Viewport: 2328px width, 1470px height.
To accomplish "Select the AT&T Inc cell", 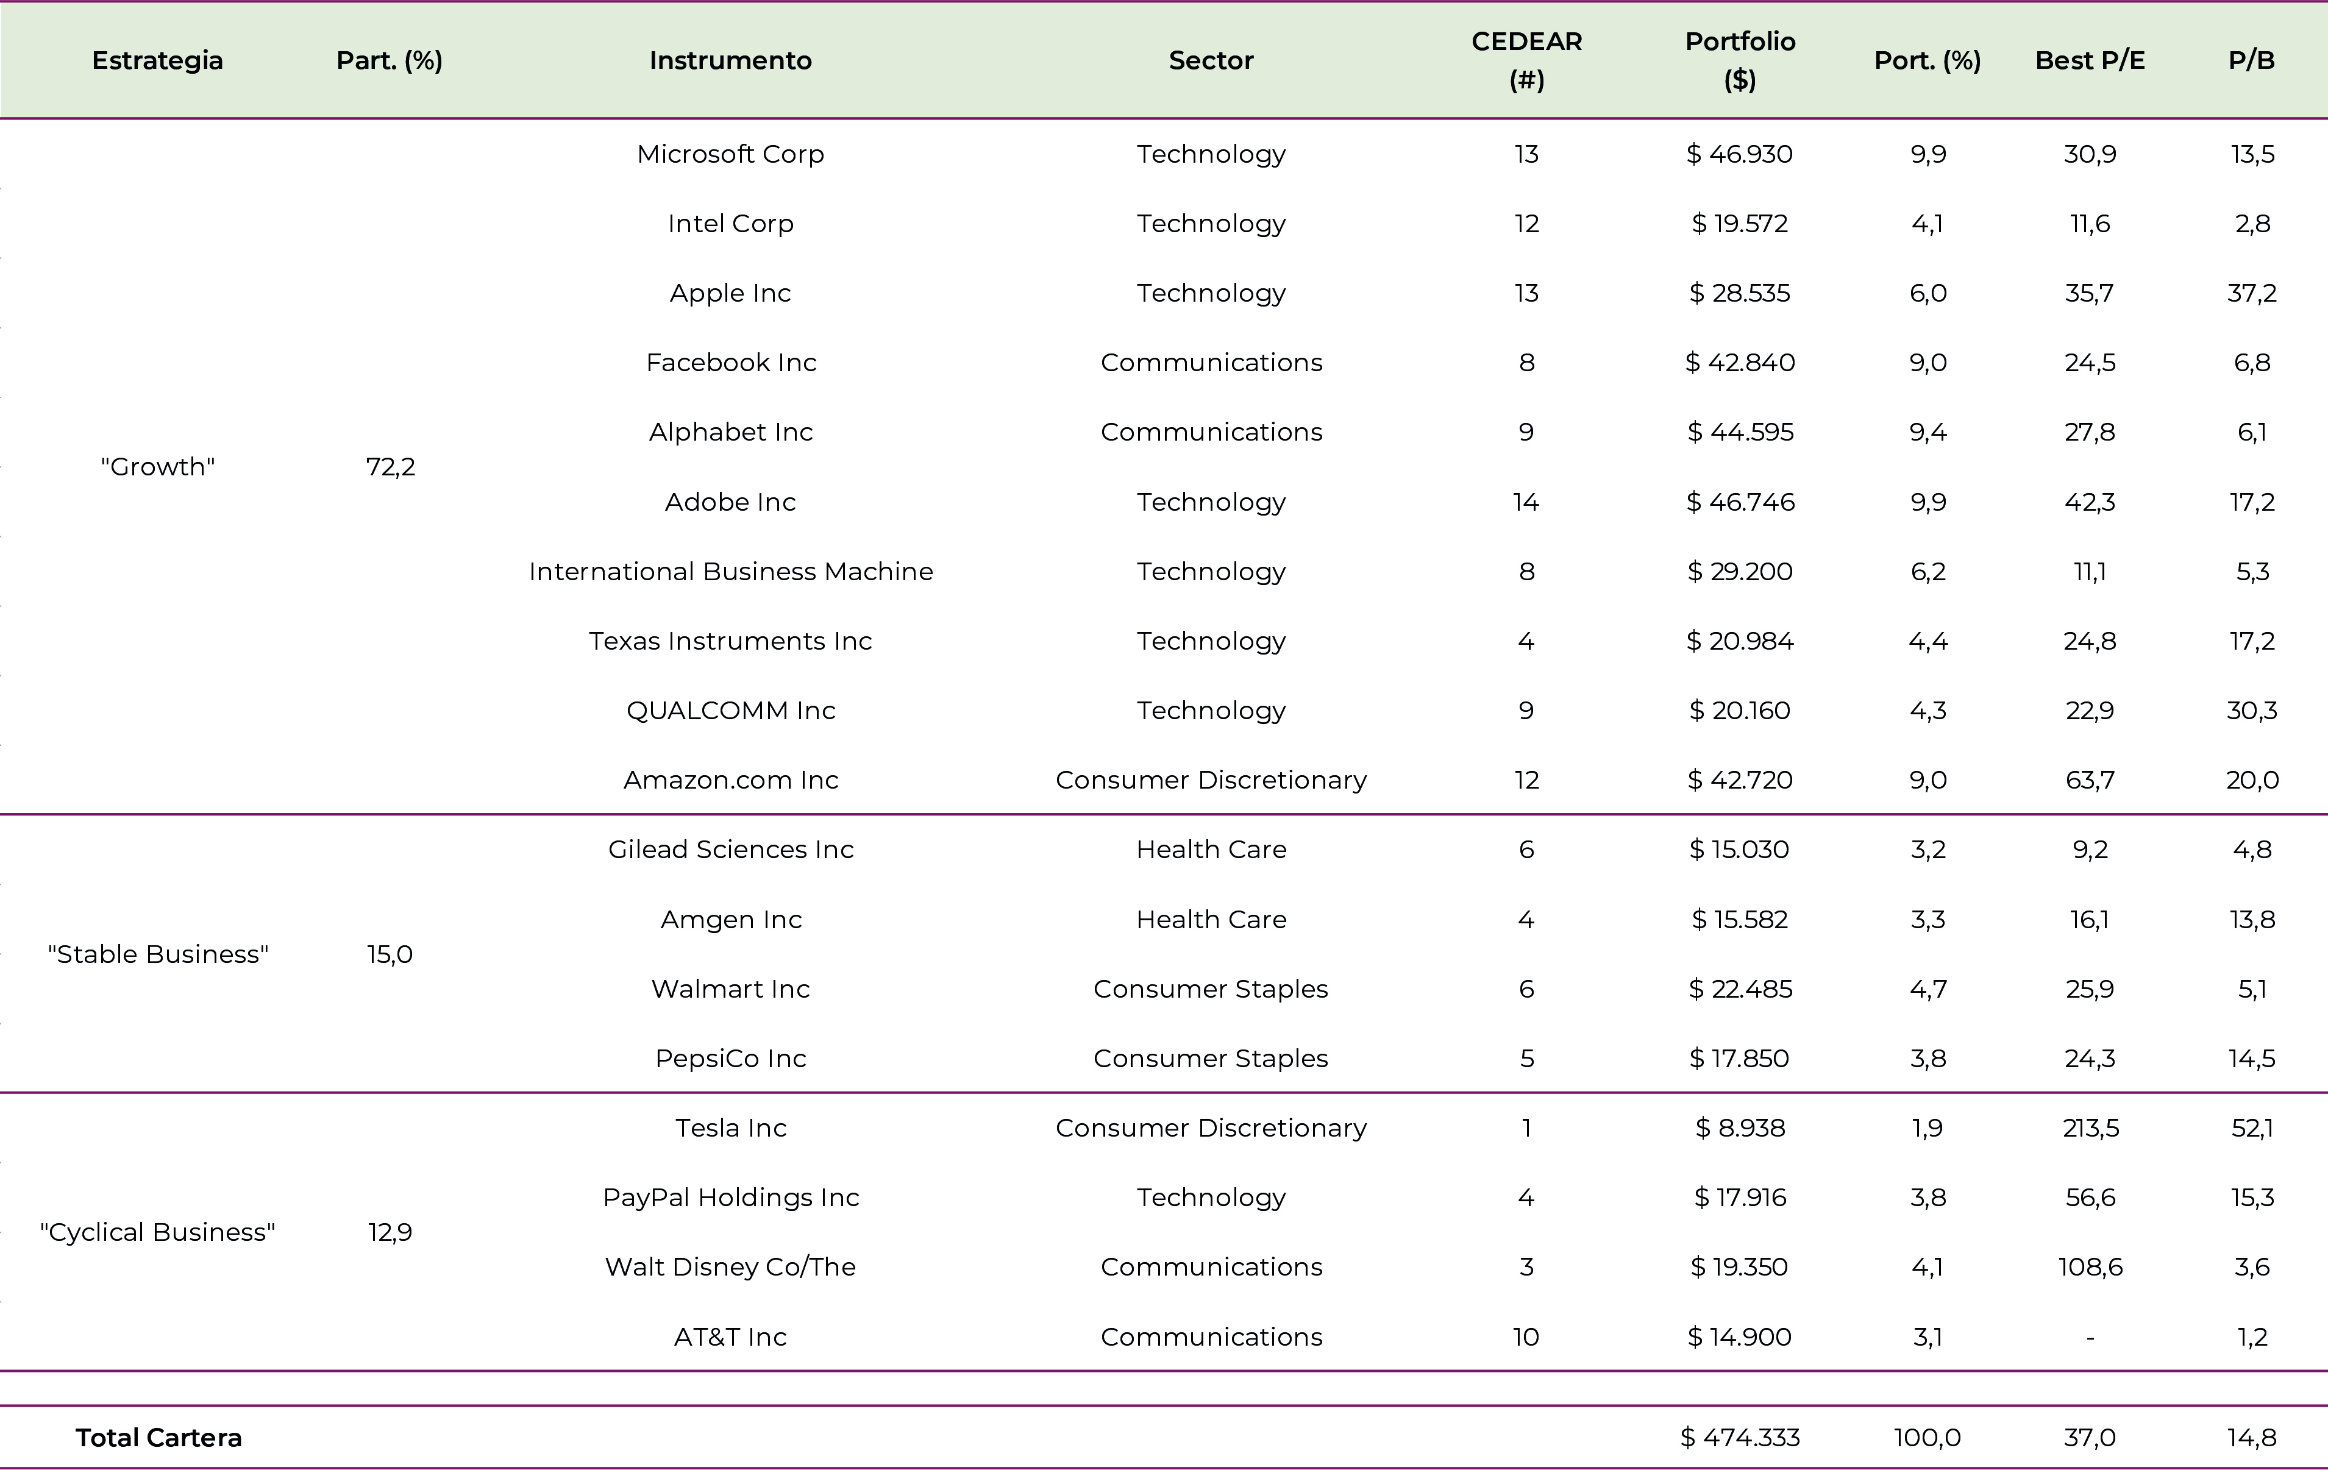I will coord(730,1337).
